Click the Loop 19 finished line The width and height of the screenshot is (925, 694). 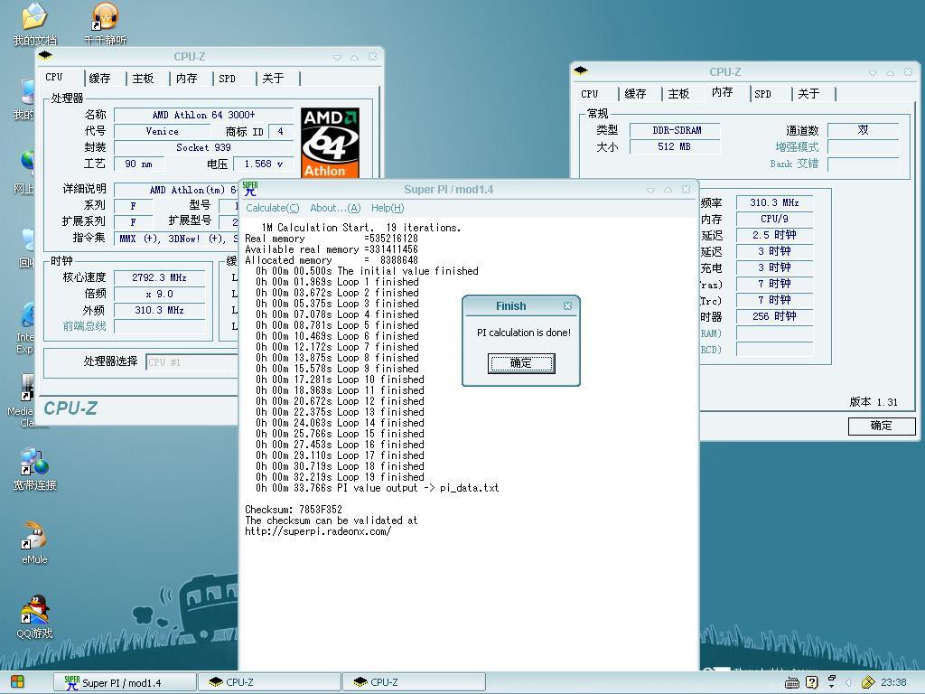pos(340,477)
